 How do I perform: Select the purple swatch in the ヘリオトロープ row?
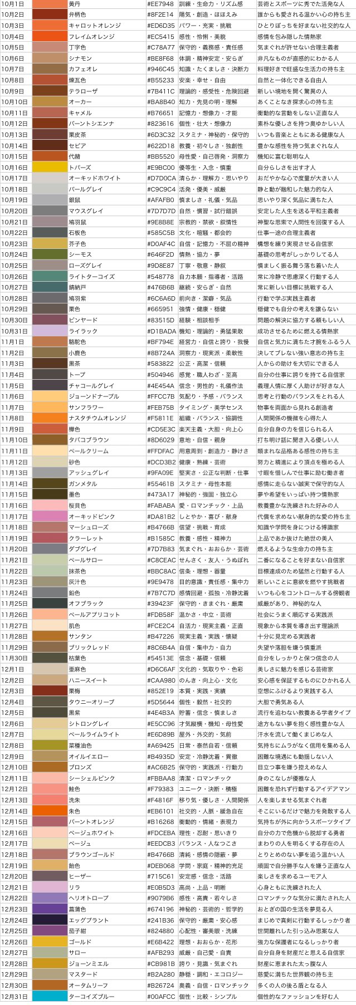(50, 899)
